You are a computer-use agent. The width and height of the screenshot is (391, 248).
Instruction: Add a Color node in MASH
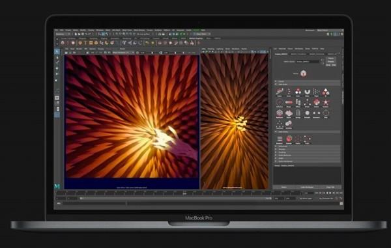click(298, 92)
